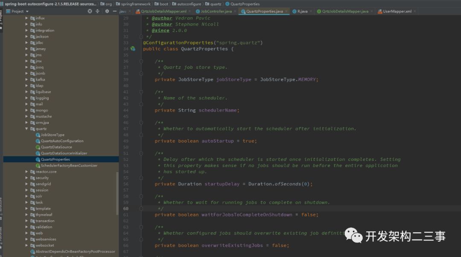Open Project panel settings gear
Viewport: 461px width, 257px height.
[x=106, y=12]
